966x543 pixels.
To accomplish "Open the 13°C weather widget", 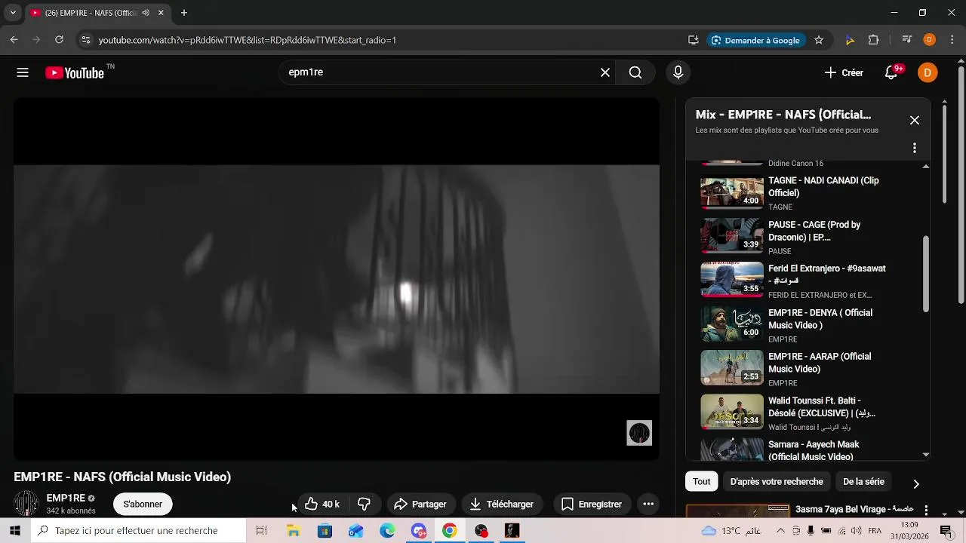I will 732,531.
